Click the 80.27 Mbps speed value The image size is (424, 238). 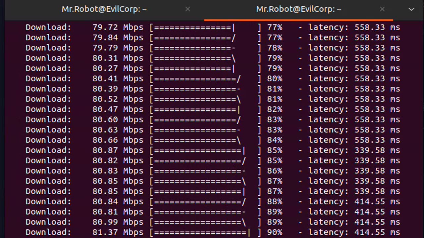[118, 68]
